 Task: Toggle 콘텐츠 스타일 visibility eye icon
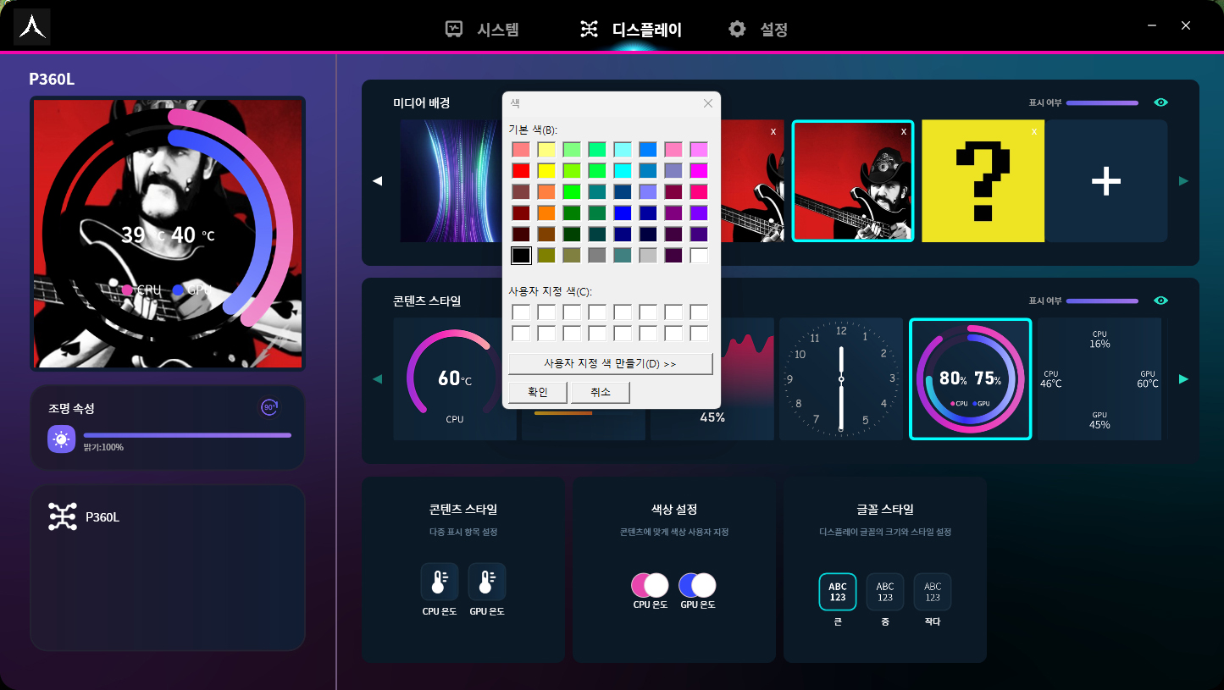[1160, 301]
